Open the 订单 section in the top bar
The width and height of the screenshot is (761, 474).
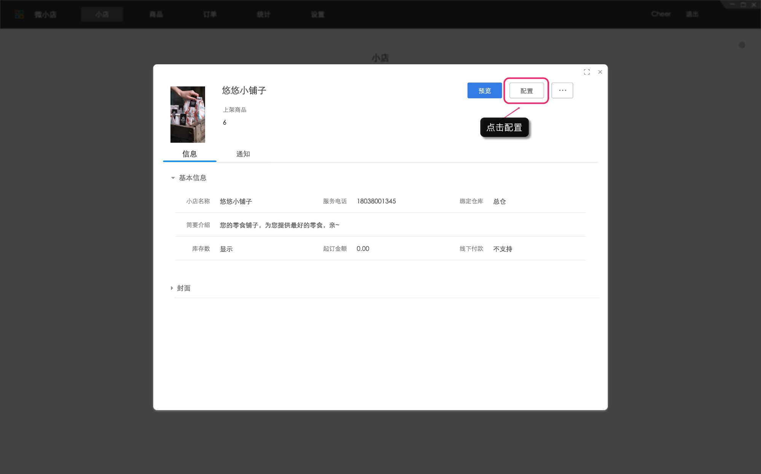210,14
